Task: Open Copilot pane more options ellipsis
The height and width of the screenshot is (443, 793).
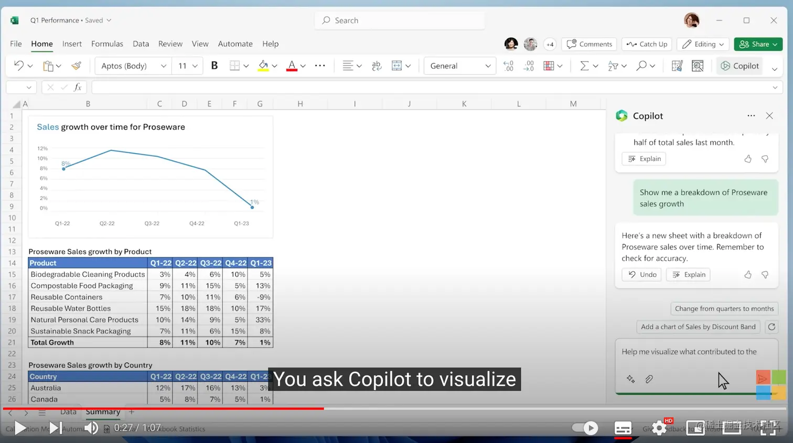Action: 751,115
